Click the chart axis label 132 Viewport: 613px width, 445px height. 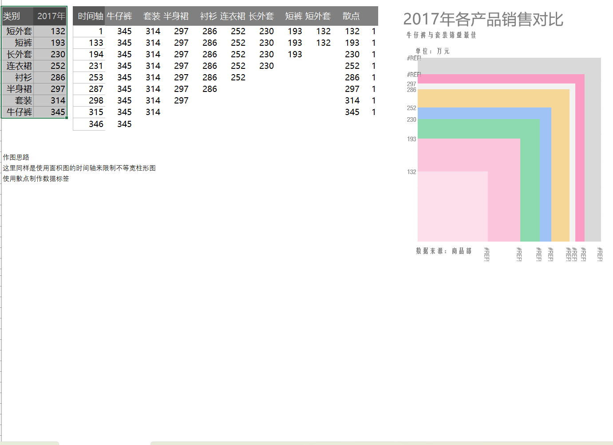point(411,172)
